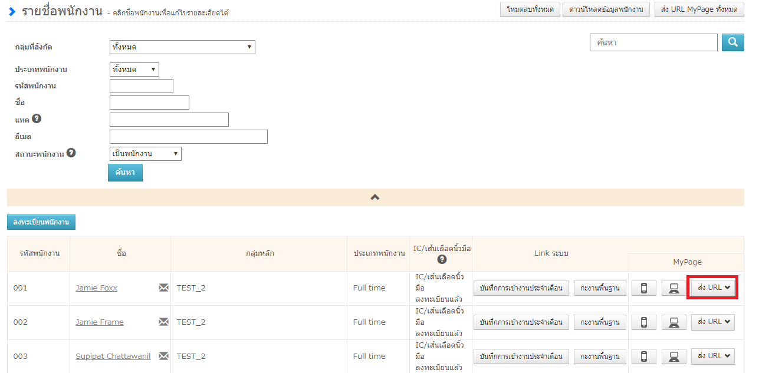
Task: Open mobile MyPage icon for employee 001
Action: click(644, 288)
